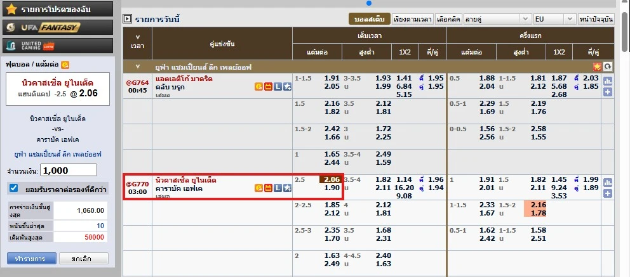The image size is (630, 277).
Task: Click the refresh icon in the league header
Action: (607, 66)
